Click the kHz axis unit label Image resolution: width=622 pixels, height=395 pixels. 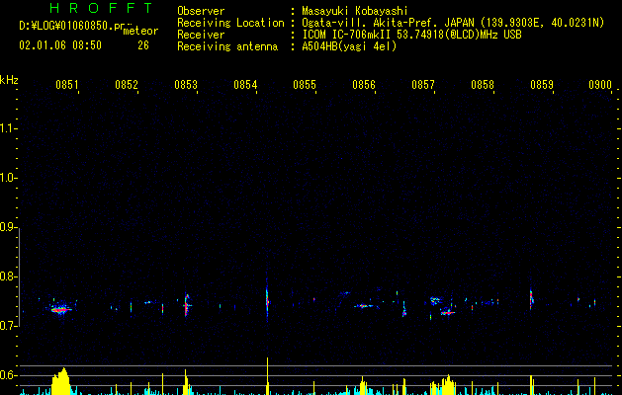(x=9, y=80)
